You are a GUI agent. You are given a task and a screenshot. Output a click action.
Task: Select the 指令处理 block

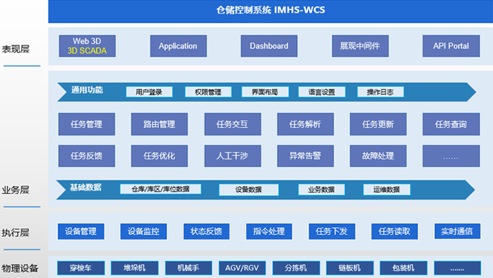point(269,231)
